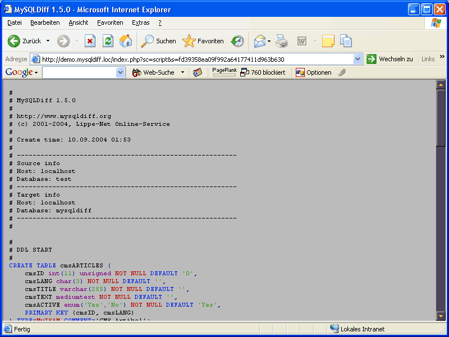Image resolution: width=449 pixels, height=337 pixels.
Task: Expand the Mail options dropdown arrow
Action: 269,41
